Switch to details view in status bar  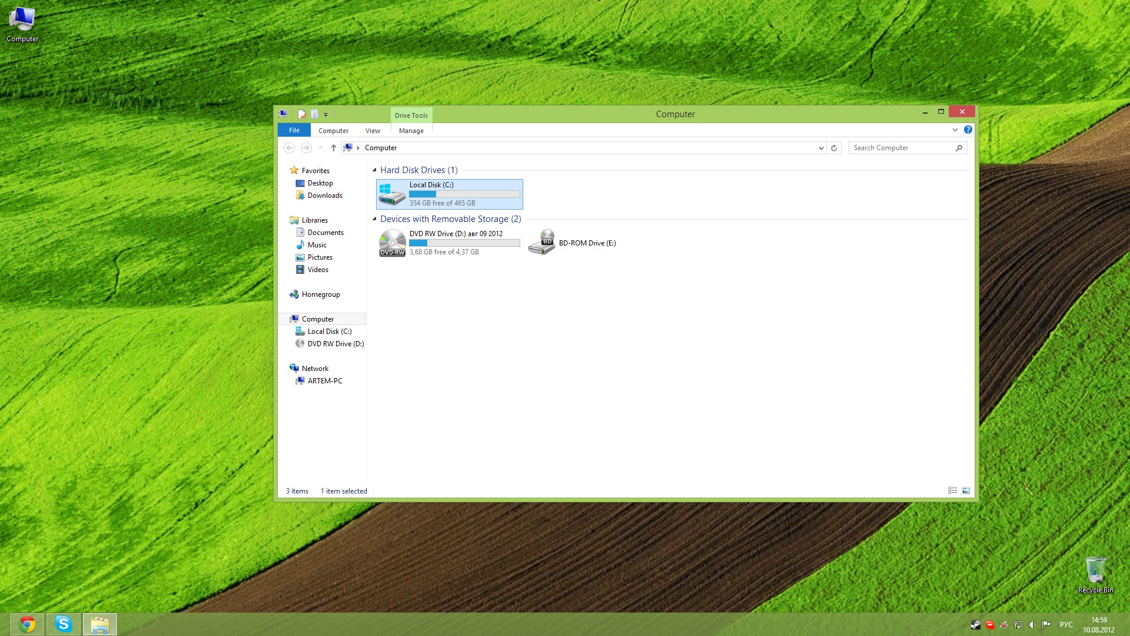pos(952,491)
